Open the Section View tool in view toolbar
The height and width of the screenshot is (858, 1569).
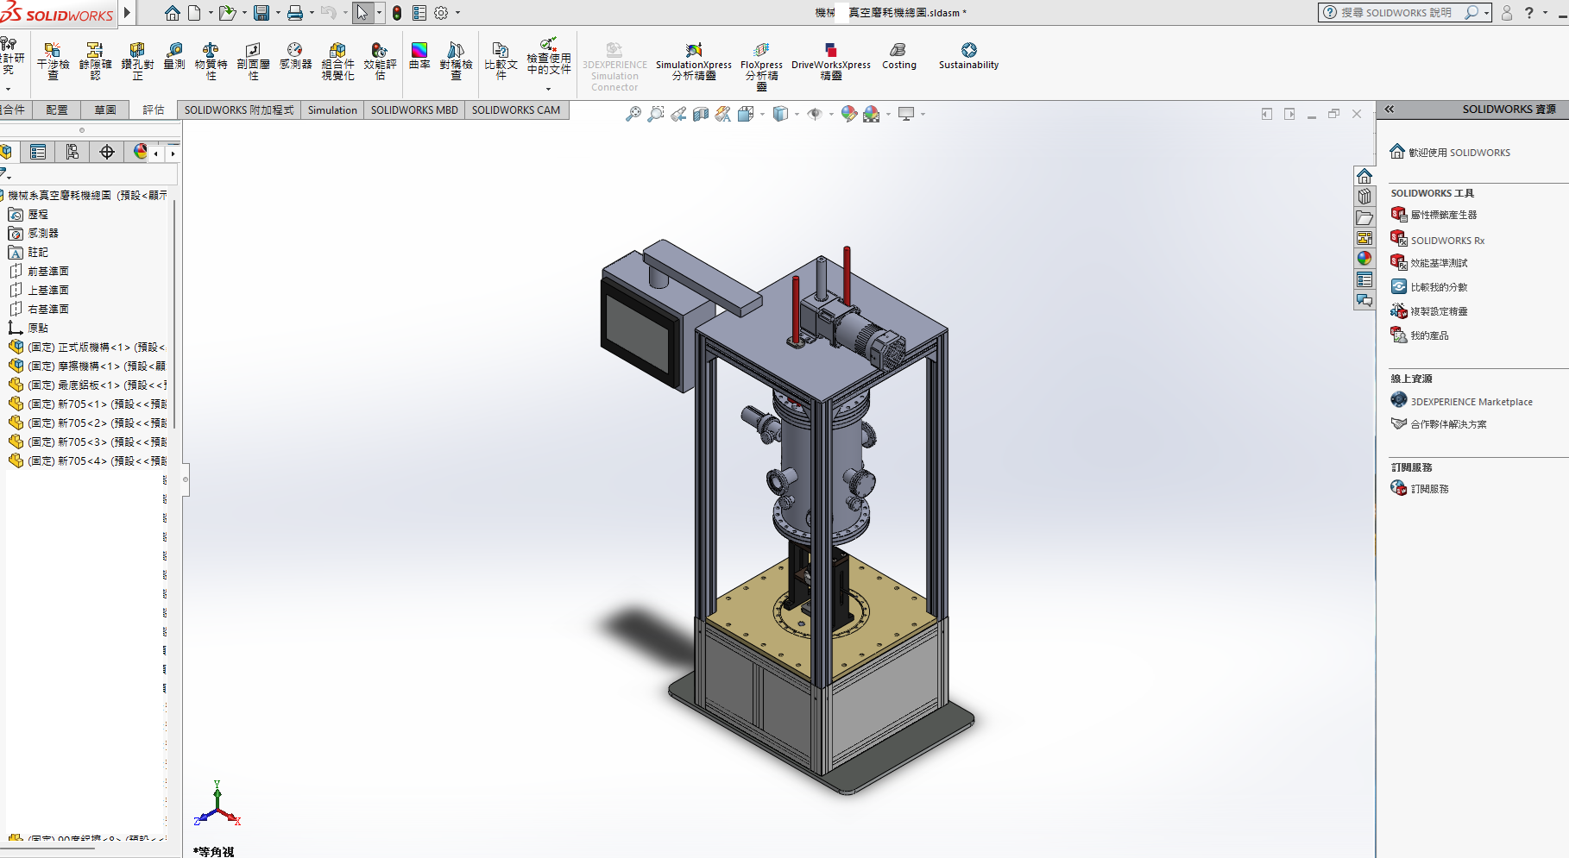click(701, 114)
